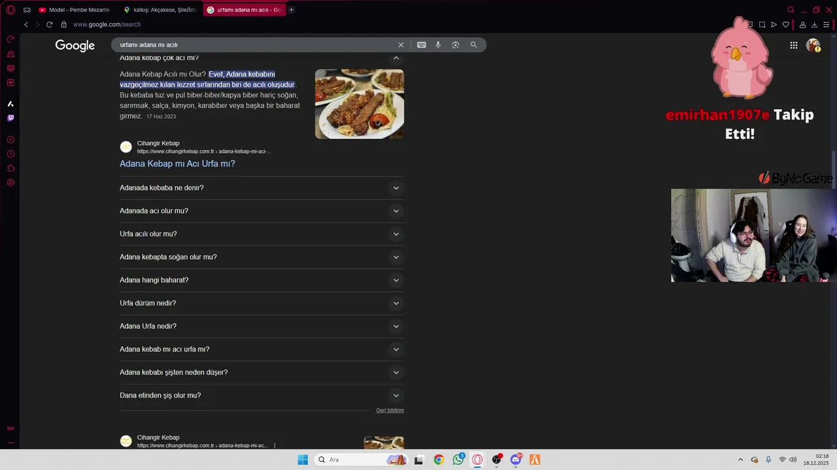Click the Adana kebab photo thumbnail
The image size is (837, 470).
point(360,104)
